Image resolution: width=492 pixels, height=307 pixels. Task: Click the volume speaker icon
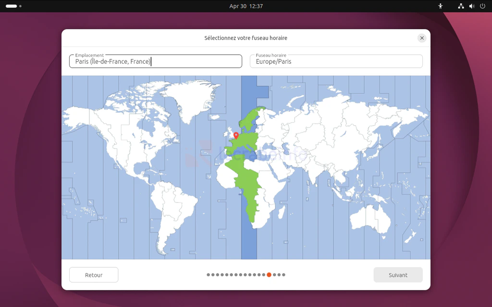point(471,6)
